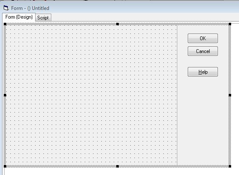The height and width of the screenshot is (175, 239).
Task: Click the top-center sizing handle of form
Action: [x=117, y=24]
